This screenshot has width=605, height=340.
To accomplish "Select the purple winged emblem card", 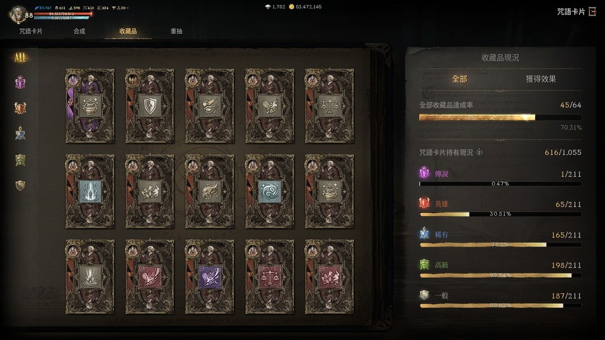I will pyautogui.click(x=209, y=277).
